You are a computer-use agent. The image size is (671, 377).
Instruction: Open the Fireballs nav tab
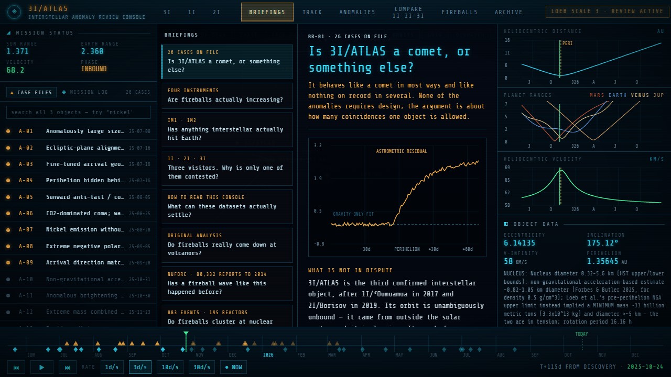coord(460,12)
